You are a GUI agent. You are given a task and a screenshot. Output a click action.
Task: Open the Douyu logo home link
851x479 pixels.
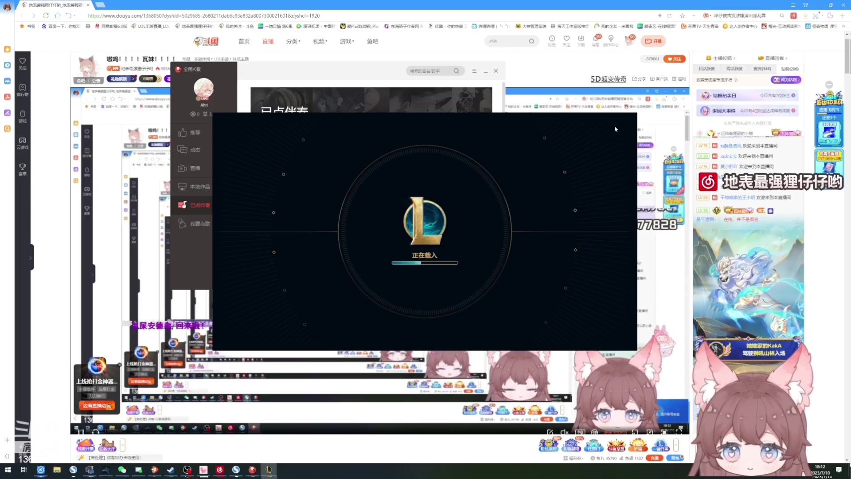(x=206, y=41)
